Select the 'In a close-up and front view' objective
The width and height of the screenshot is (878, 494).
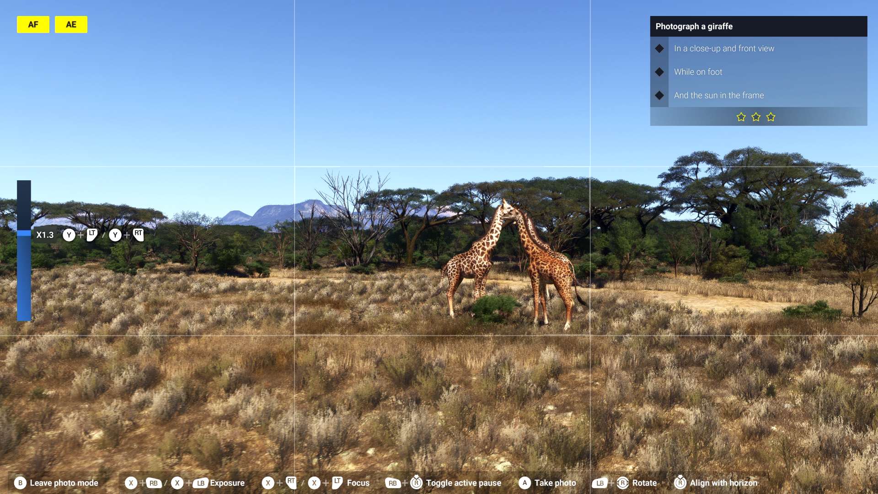(x=724, y=48)
